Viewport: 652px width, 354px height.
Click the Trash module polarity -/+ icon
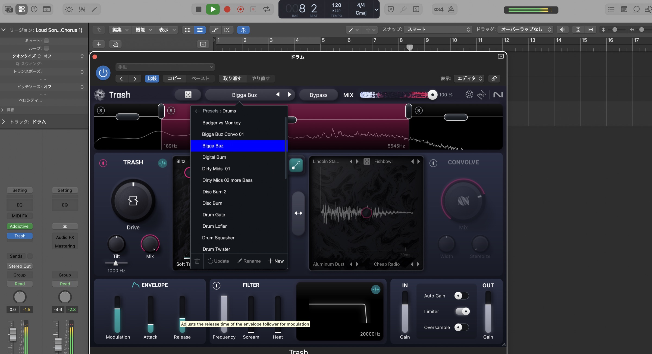pos(162,163)
